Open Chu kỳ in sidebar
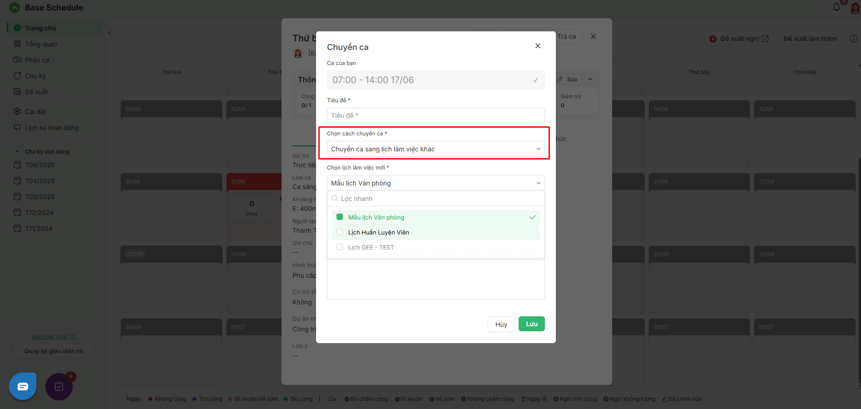Image resolution: width=861 pixels, height=409 pixels. 35,76
